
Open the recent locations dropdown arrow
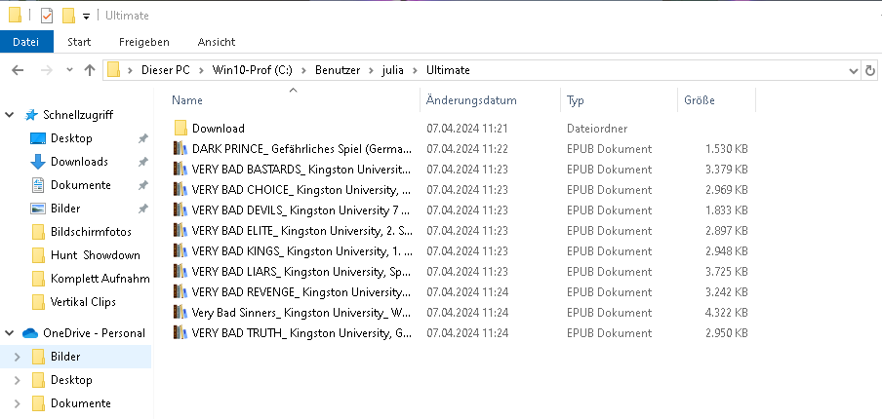point(69,70)
